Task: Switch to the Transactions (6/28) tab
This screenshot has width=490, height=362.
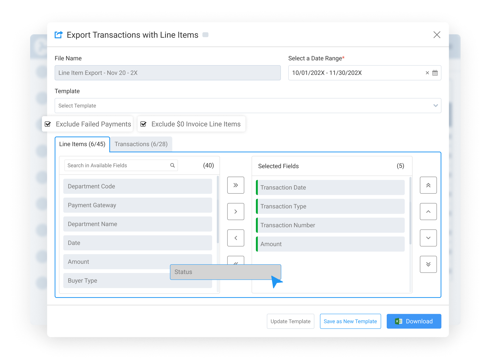Action: 141,144
